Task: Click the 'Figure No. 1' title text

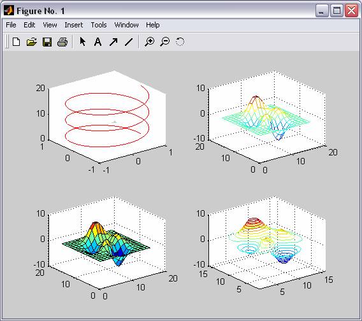Action: (x=41, y=11)
